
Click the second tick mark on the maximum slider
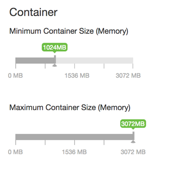click(x=45, y=143)
